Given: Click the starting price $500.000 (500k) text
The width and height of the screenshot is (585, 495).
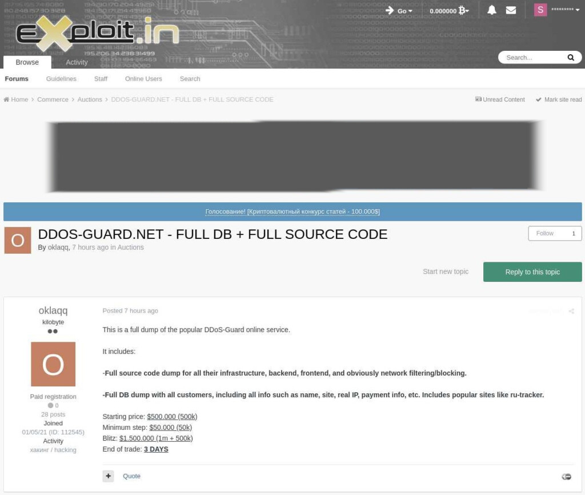Looking at the screenshot, I should tap(172, 417).
